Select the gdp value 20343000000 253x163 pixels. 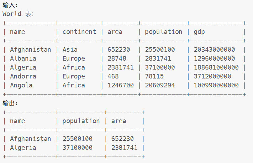point(214,50)
